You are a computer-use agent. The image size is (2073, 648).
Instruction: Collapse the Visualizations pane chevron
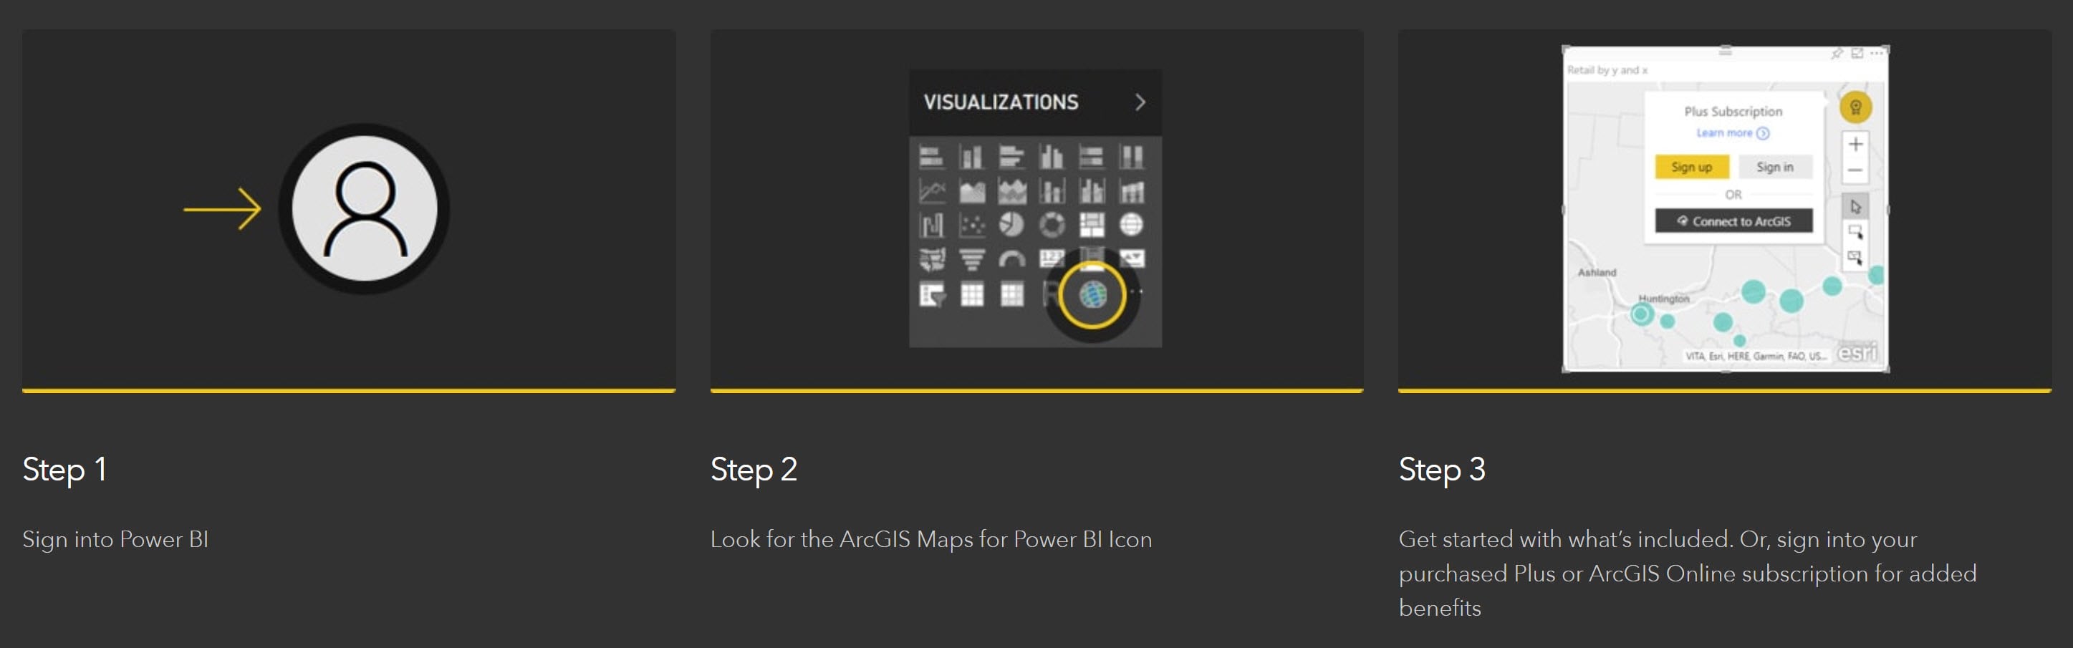[x=1140, y=102]
